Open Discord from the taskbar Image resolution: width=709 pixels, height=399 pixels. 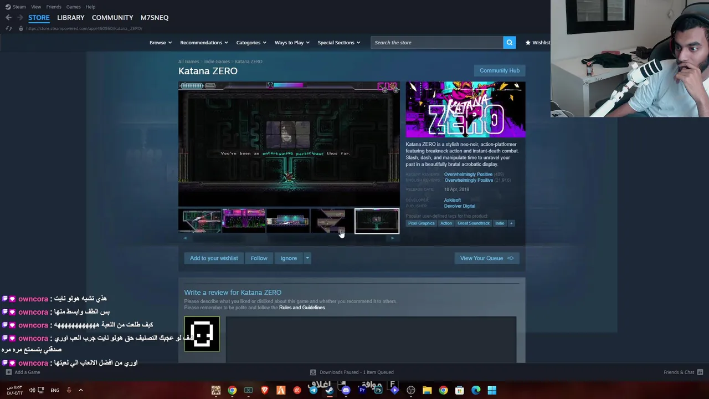346,390
